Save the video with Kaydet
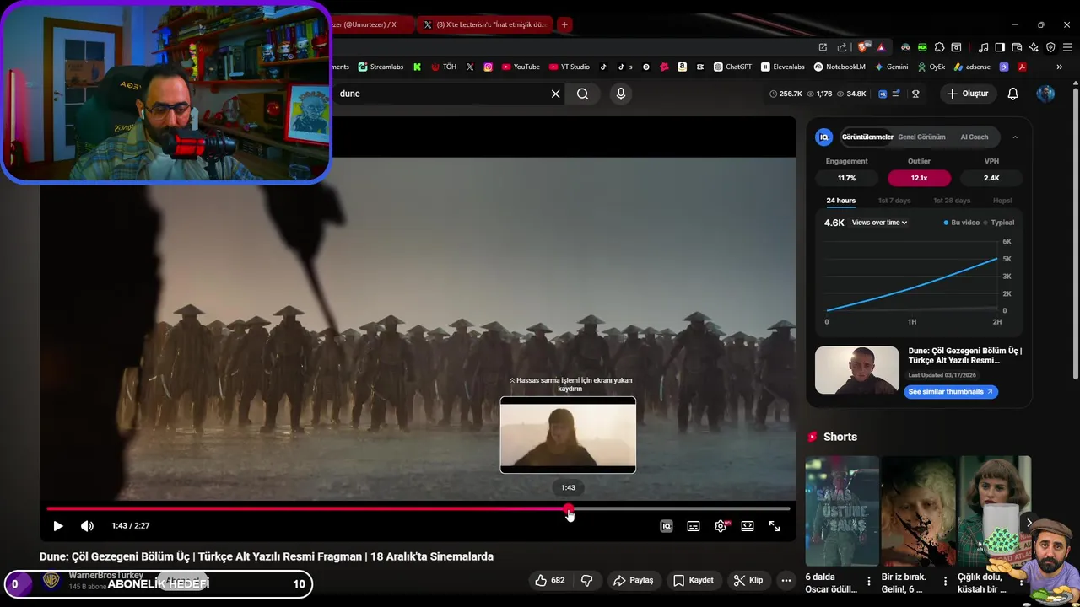 pos(694,580)
